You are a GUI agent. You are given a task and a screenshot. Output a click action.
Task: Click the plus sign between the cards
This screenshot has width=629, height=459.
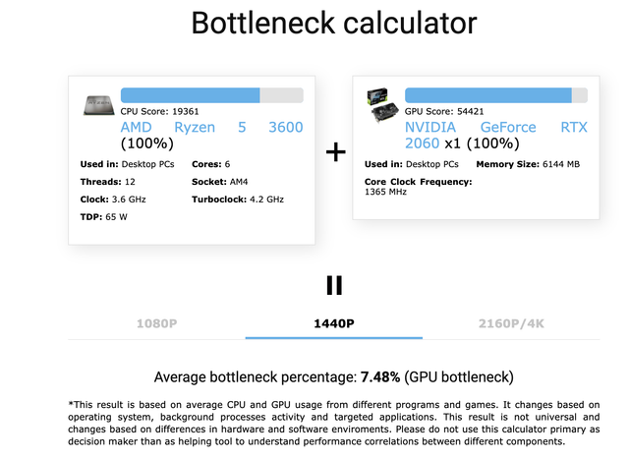click(x=335, y=153)
